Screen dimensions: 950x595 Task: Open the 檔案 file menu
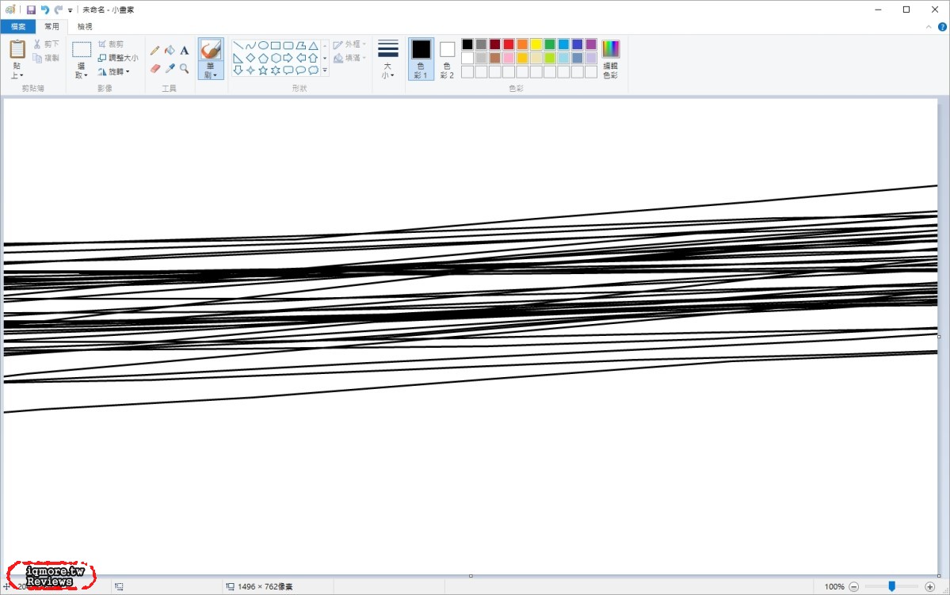point(18,26)
